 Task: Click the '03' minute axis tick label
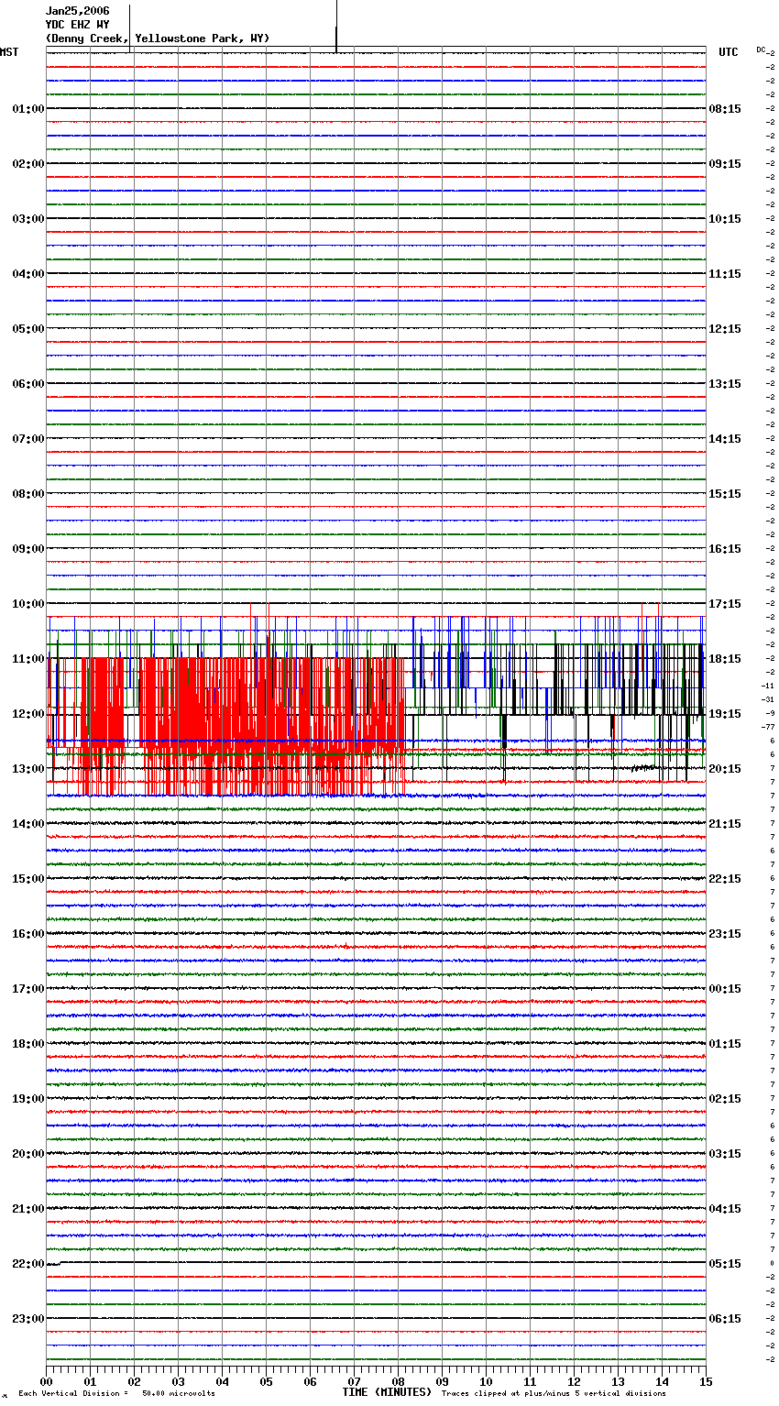click(178, 1381)
